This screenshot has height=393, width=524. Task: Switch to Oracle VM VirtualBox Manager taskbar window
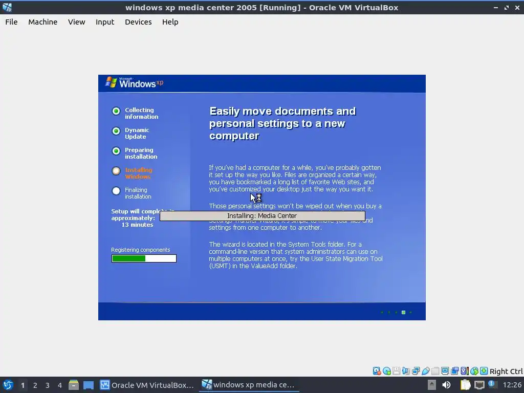[147, 385]
